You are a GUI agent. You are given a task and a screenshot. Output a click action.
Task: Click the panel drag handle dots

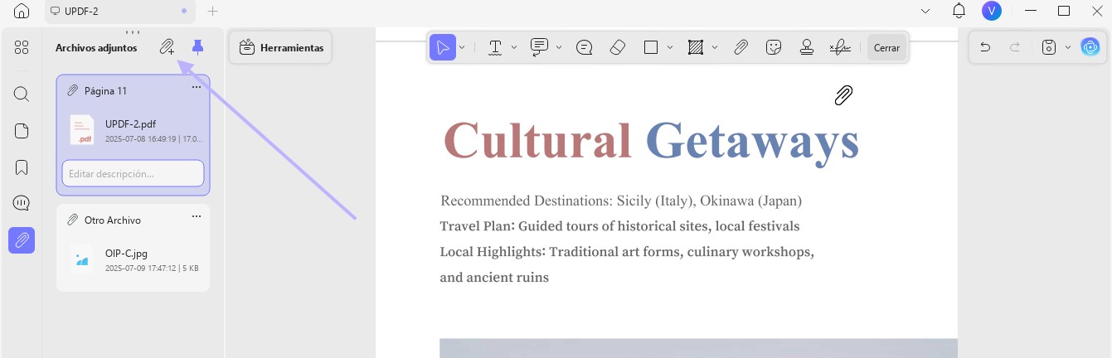tap(132, 31)
